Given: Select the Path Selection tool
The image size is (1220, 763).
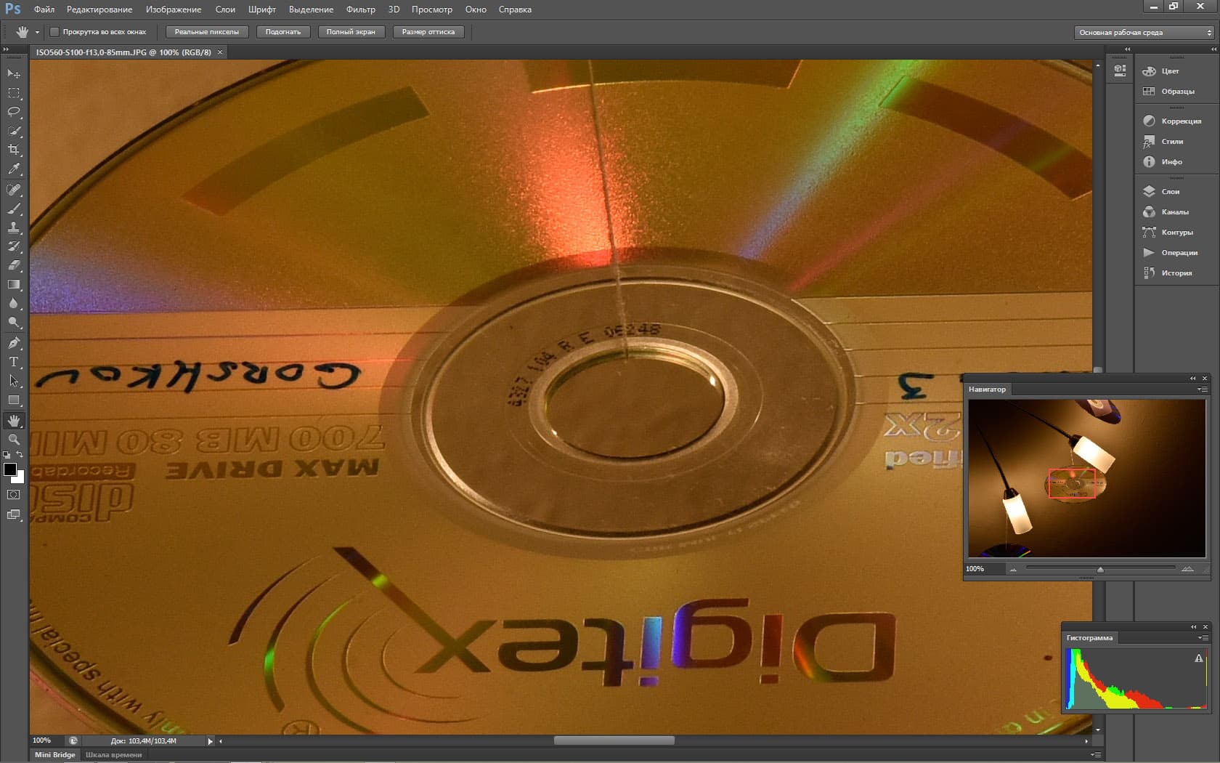Looking at the screenshot, I should (x=14, y=381).
